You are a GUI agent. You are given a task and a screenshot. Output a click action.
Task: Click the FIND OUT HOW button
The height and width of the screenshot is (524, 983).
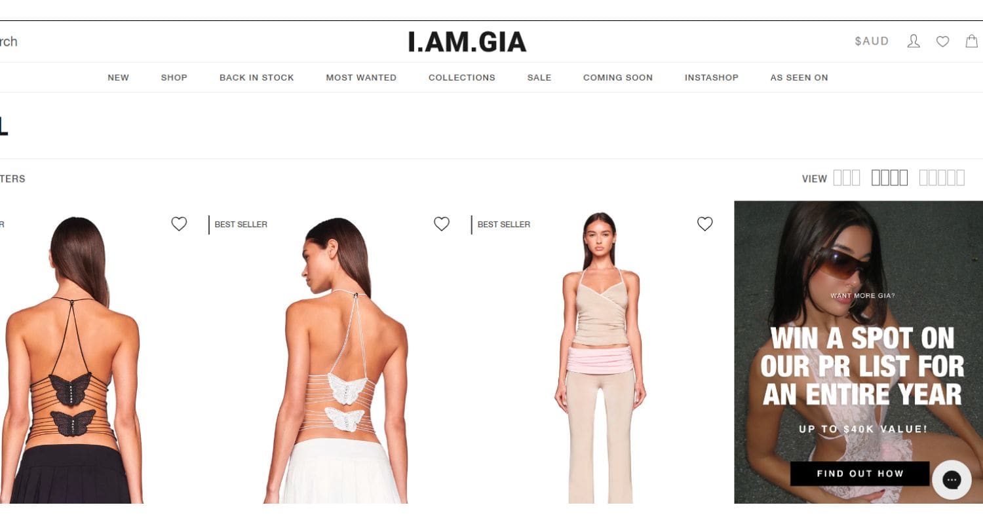(x=860, y=474)
